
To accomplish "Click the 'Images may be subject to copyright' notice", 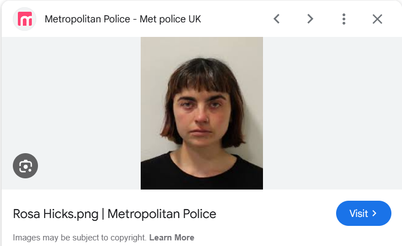I will point(79,238).
